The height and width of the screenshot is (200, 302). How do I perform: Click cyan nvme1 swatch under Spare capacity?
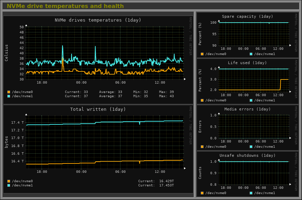tap(251, 54)
